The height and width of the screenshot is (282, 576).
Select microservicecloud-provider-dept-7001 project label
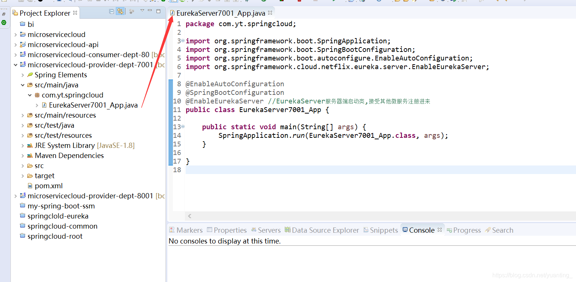click(x=90, y=65)
